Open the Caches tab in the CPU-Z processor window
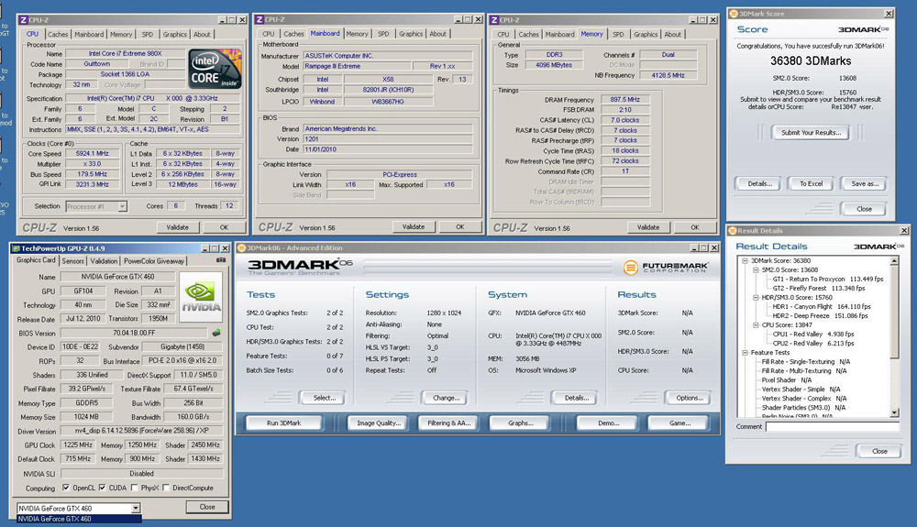Viewport: 917px width, 527px height. 57,35
